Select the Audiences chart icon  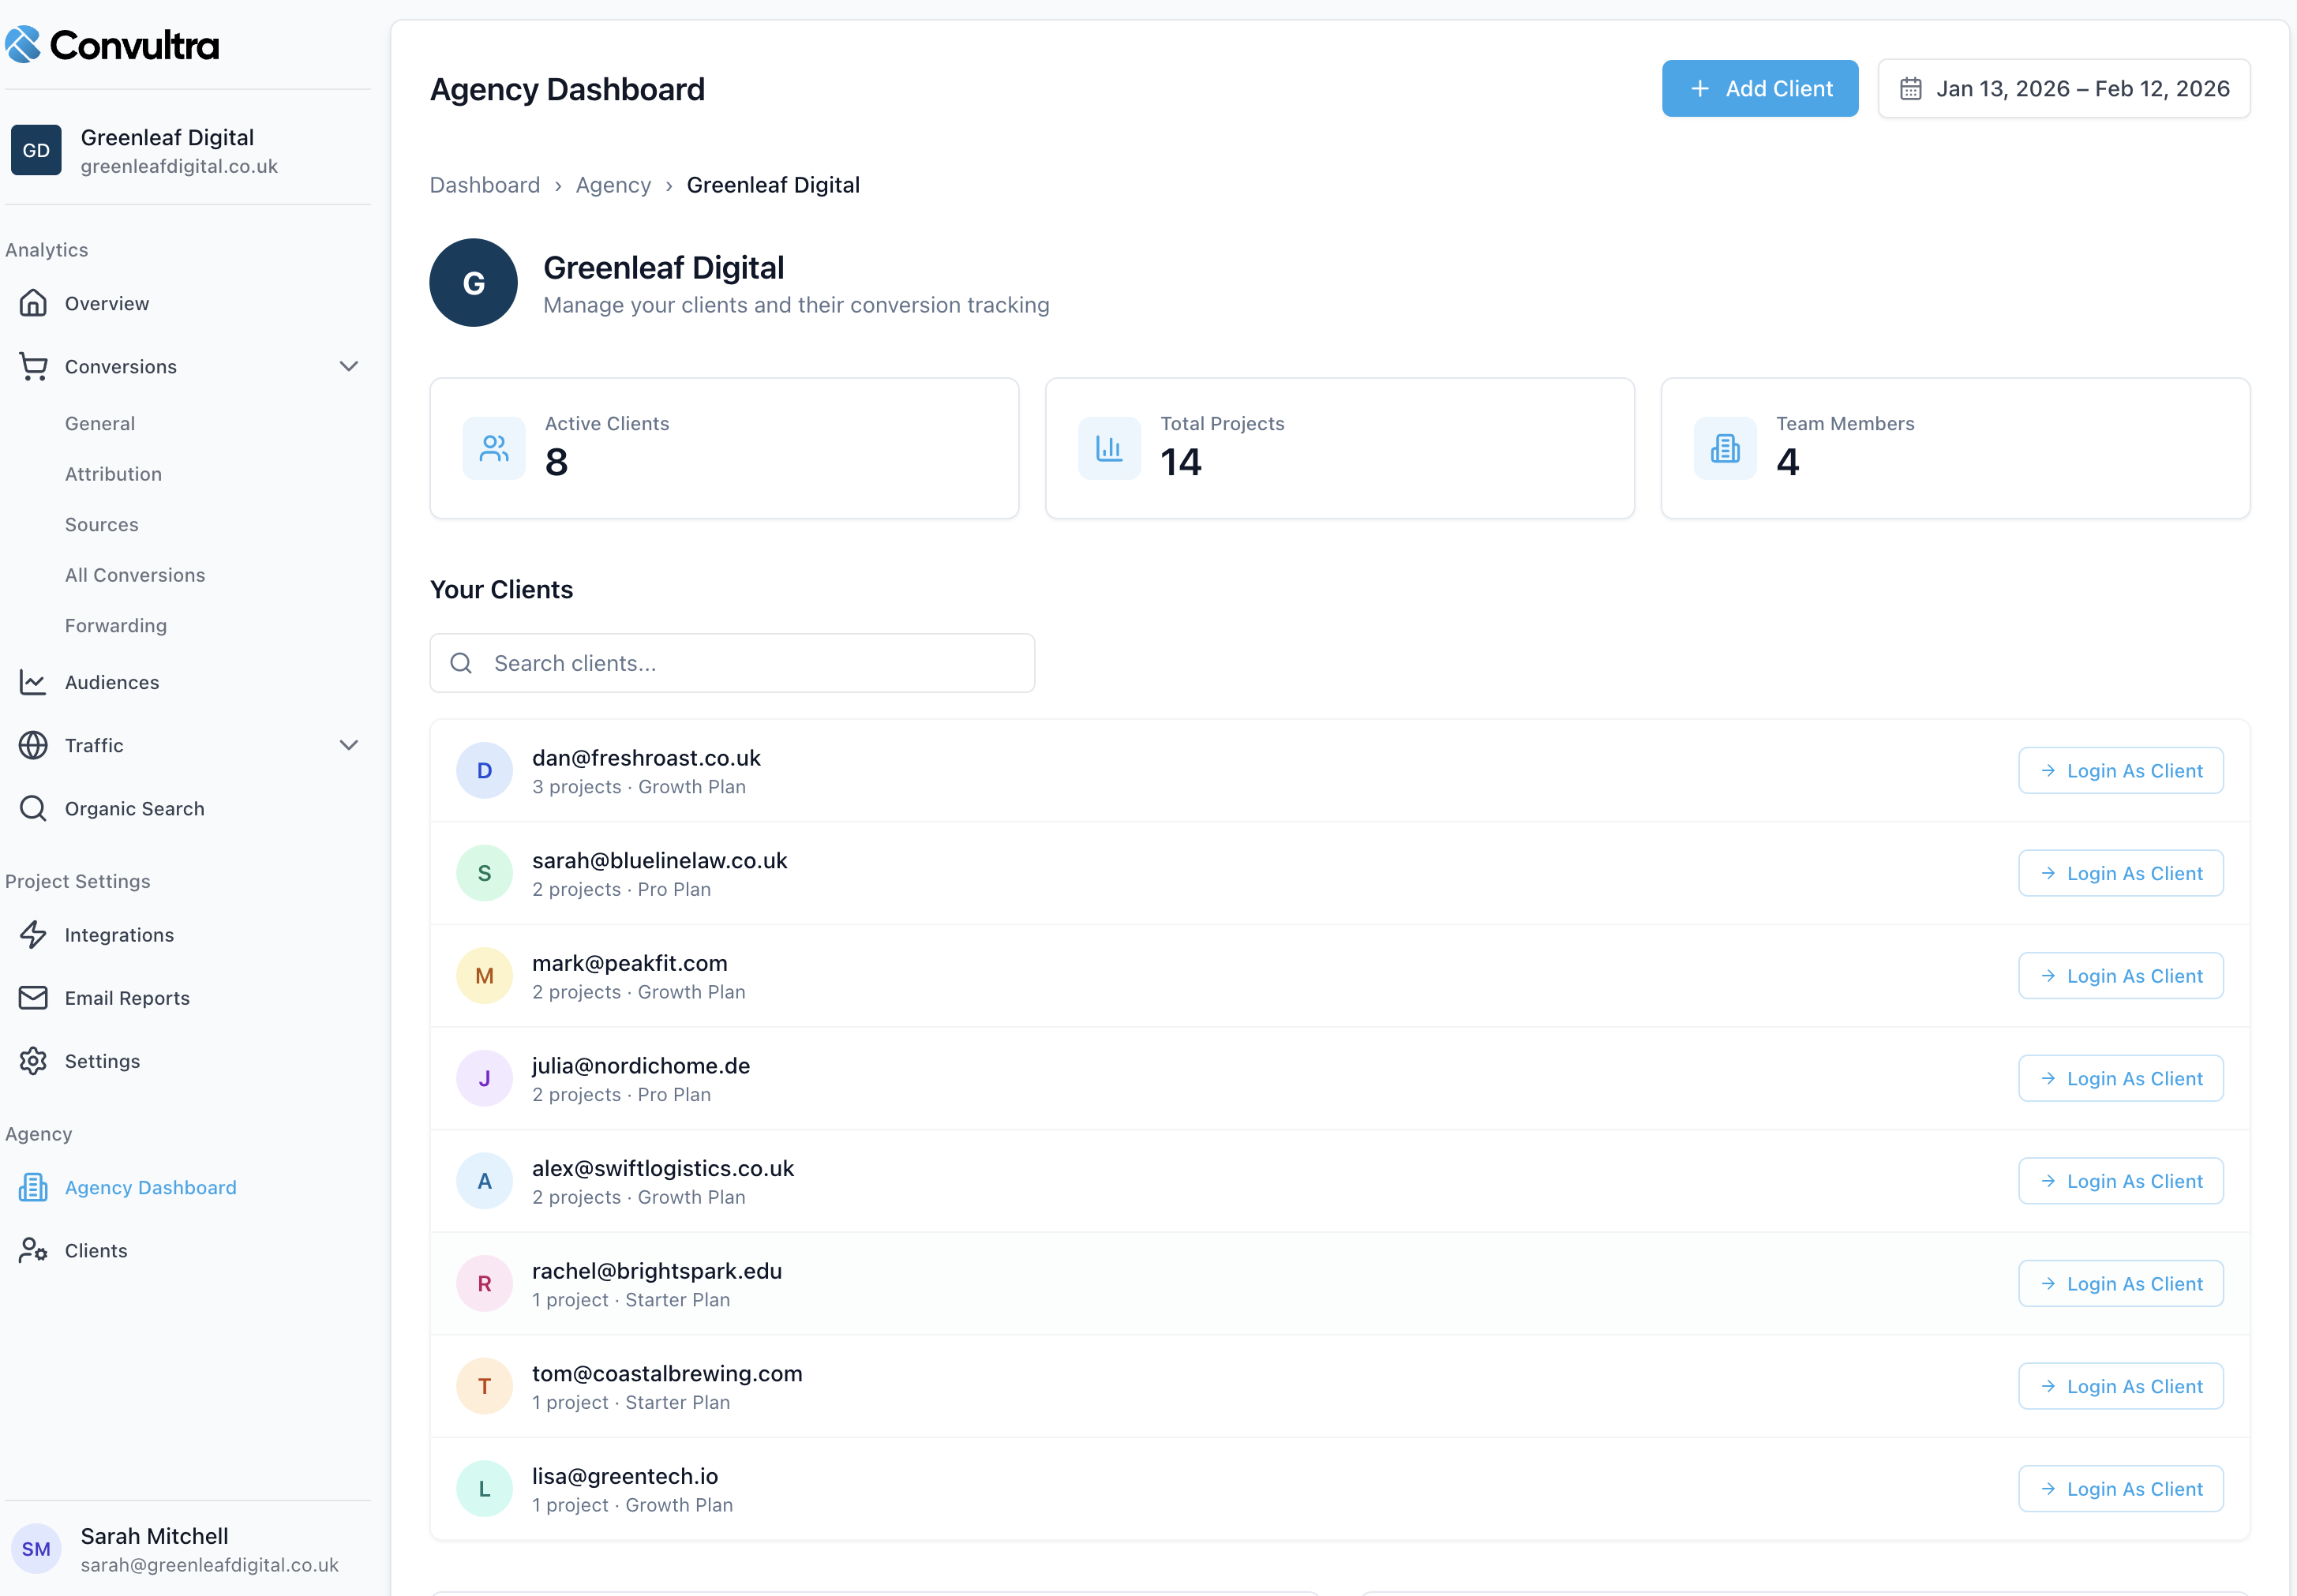coord(33,682)
